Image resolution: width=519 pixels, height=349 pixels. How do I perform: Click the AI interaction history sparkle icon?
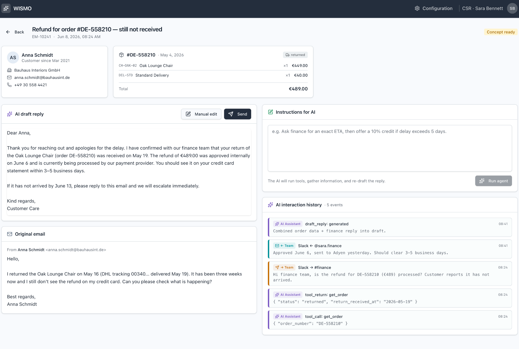(270, 205)
